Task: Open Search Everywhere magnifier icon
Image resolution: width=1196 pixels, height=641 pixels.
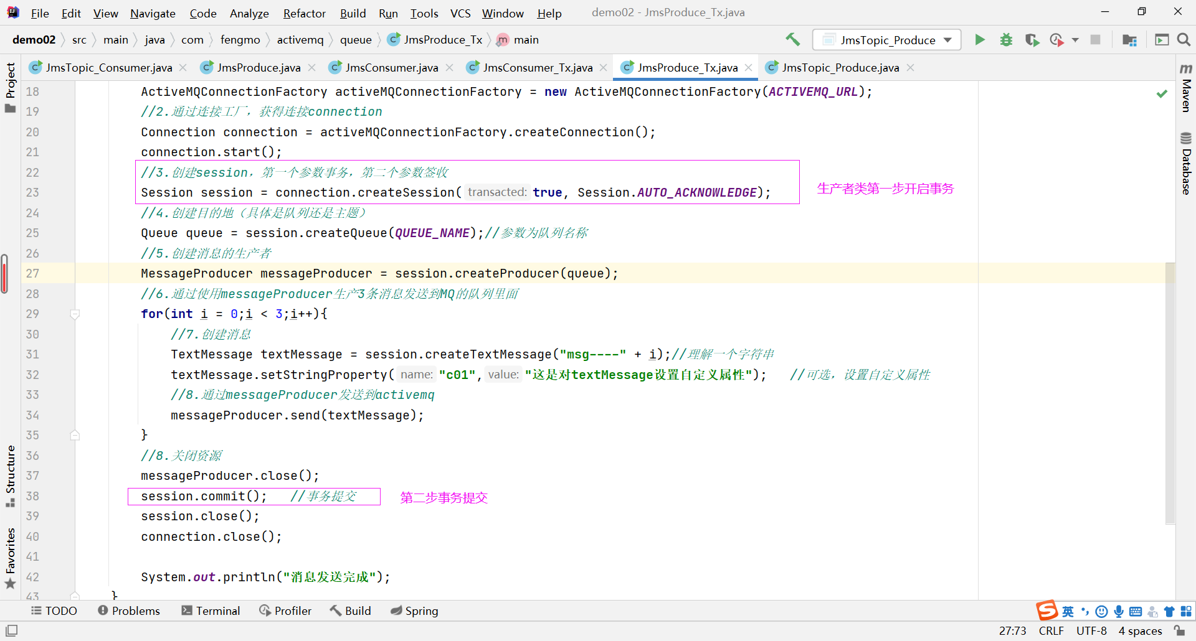Action: pos(1184,40)
